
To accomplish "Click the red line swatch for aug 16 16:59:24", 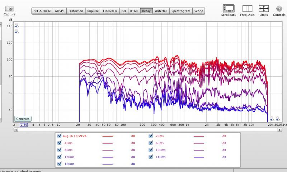I will [x=107, y=136].
